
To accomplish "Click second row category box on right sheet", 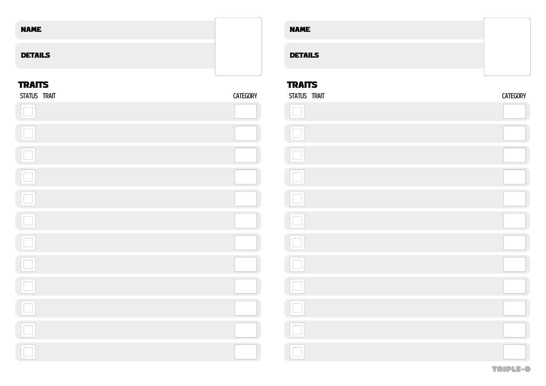I will (515, 133).
